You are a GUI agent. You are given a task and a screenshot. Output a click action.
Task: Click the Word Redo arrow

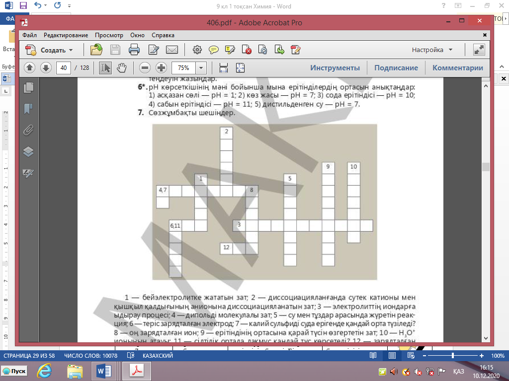[x=58, y=5]
